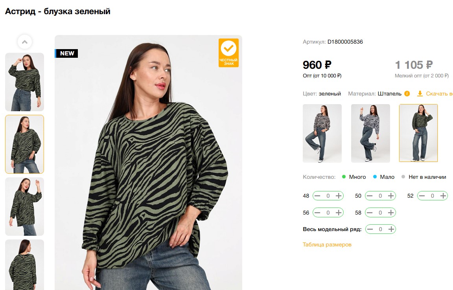This screenshot has width=453, height=290.
Task: Click the size 48 quantity input field
Action: (328, 196)
